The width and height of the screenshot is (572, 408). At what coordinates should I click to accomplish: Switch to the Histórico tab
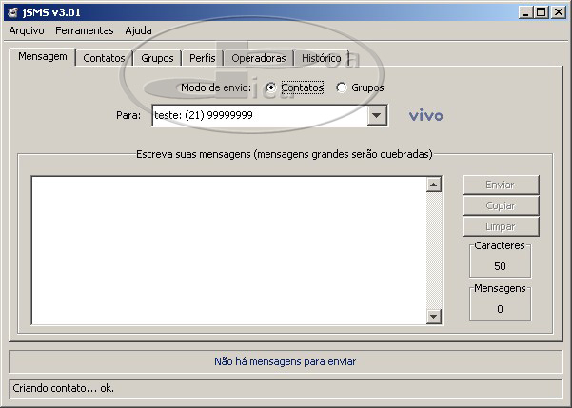[x=321, y=58]
